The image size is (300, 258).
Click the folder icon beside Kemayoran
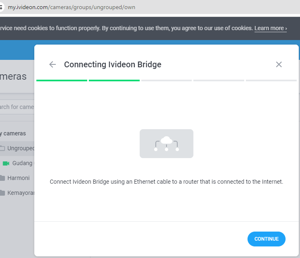coord(2,193)
